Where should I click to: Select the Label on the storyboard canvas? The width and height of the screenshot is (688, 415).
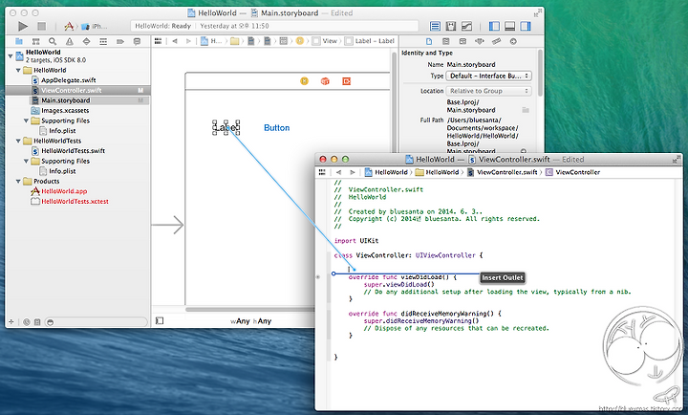coord(226,127)
